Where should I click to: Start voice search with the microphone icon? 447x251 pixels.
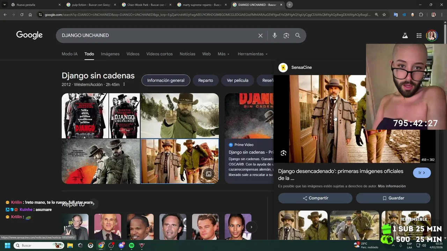(x=274, y=36)
